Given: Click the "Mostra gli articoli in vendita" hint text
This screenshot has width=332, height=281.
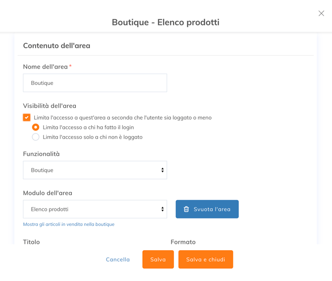Looking at the screenshot, I should (x=68, y=224).
